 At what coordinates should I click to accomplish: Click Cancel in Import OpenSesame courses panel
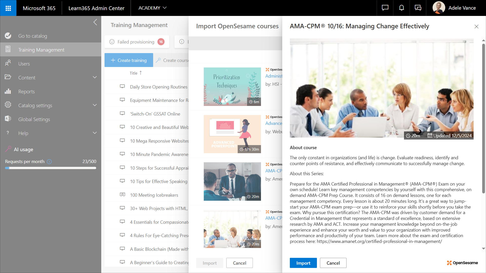[239, 263]
